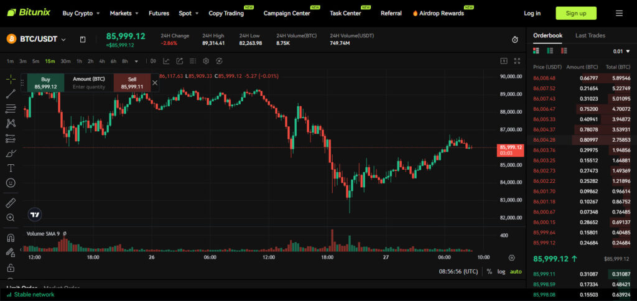This screenshot has width=637, height=301.
Task: Toggle magnet mode for drawings
Action: pyautogui.click(x=11, y=237)
